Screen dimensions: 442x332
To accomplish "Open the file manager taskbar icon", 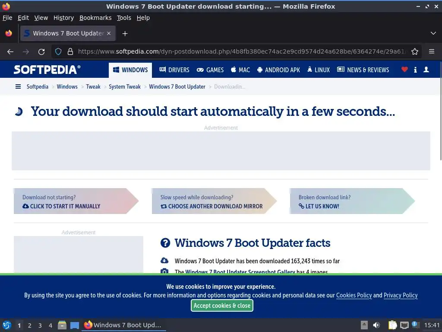I will (x=62, y=325).
